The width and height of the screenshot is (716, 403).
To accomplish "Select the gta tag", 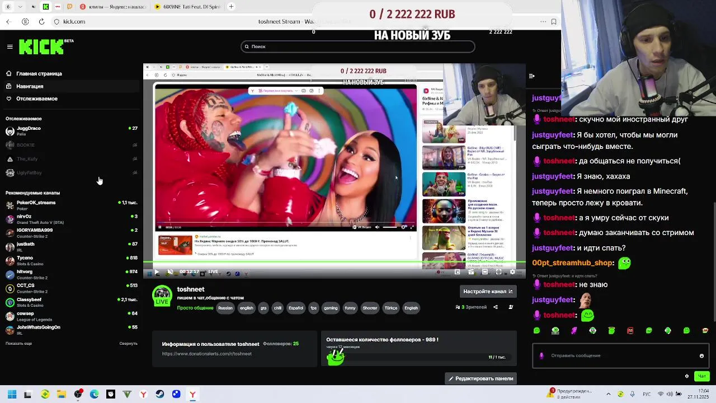I will pos(263,308).
